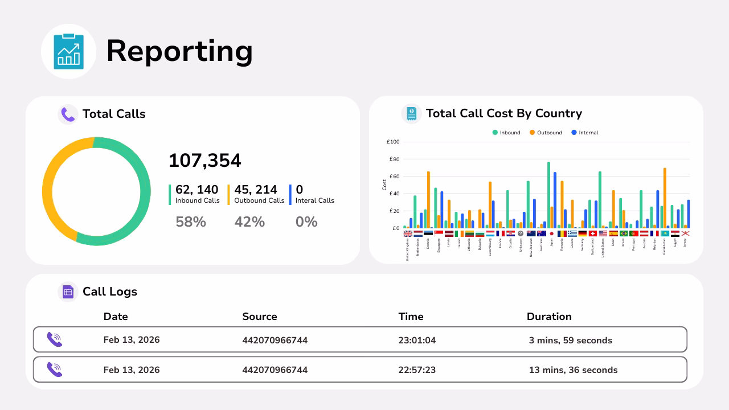Click the phone icon on the 23:01:04 call row
The height and width of the screenshot is (410, 729).
tap(55, 340)
